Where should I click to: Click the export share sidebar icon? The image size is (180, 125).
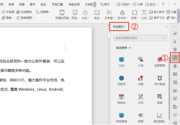pos(175,115)
